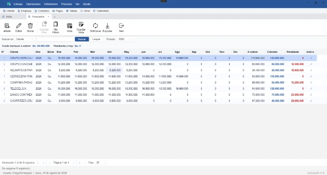Toggle Activo check for CERVECERIA row
This screenshot has width=327, height=175.
pyautogui.click(x=311, y=76)
